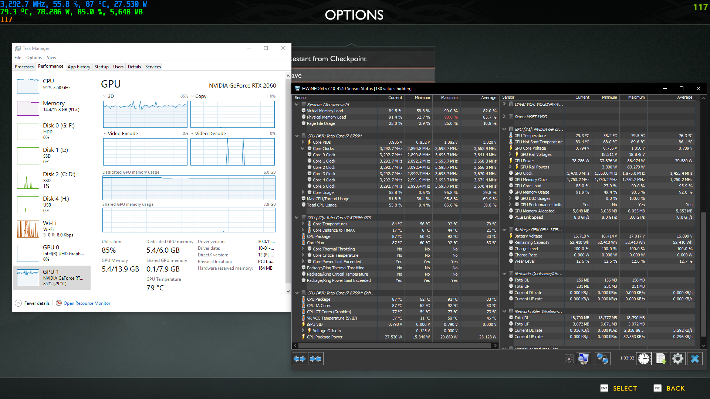Select Wi-Fi in Task Manager sidebar

[x=52, y=229]
